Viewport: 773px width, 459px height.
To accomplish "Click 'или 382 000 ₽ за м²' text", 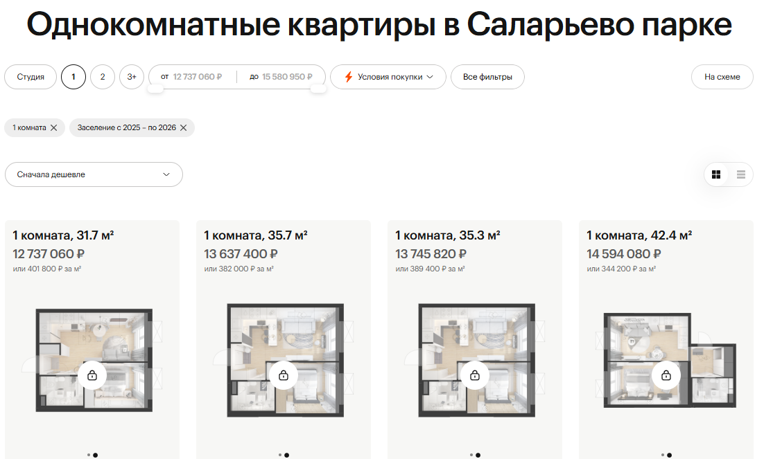I will 238,269.
